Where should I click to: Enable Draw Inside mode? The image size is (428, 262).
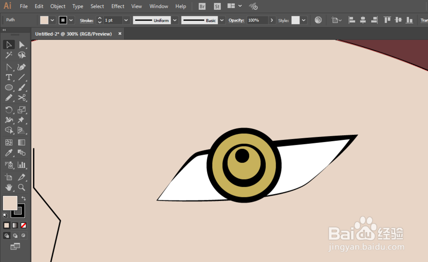coord(24,235)
